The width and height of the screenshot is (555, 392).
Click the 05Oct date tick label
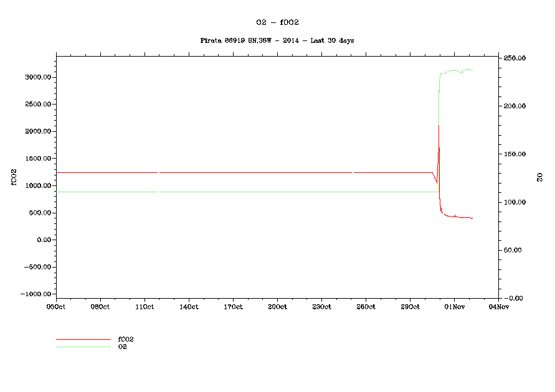(x=56, y=307)
